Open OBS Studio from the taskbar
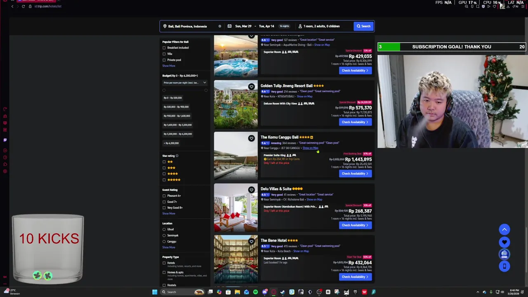 pyautogui.click(x=318, y=292)
